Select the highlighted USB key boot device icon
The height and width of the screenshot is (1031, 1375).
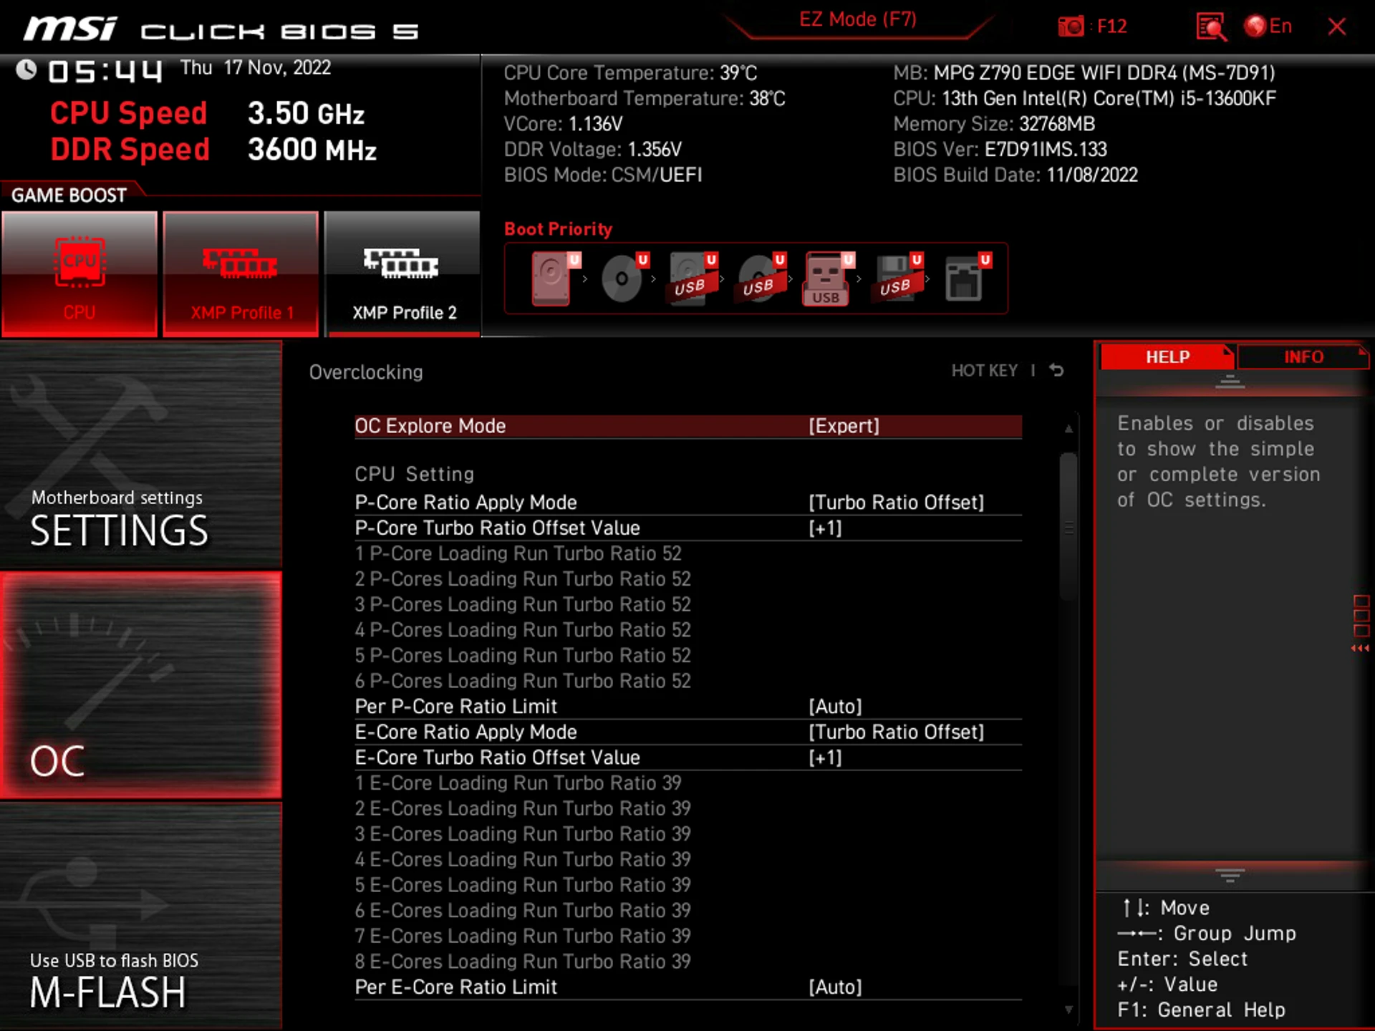[829, 279]
